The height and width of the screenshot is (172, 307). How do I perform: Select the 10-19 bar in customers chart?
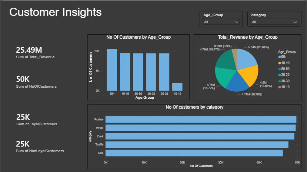pyautogui.click(x=177, y=87)
